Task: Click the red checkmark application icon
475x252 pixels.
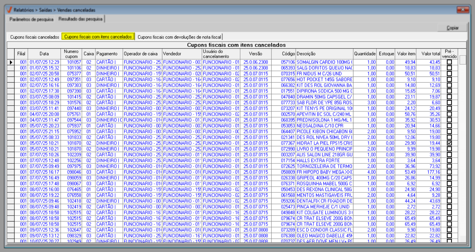Action: pos(9,10)
